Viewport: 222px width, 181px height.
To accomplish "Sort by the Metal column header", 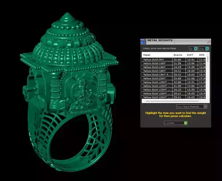I will pos(157,55).
